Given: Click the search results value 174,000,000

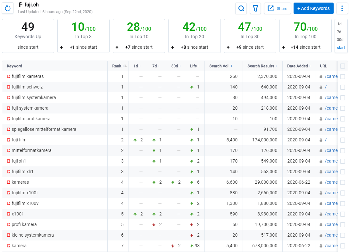Looking at the screenshot, I should (x=265, y=140).
